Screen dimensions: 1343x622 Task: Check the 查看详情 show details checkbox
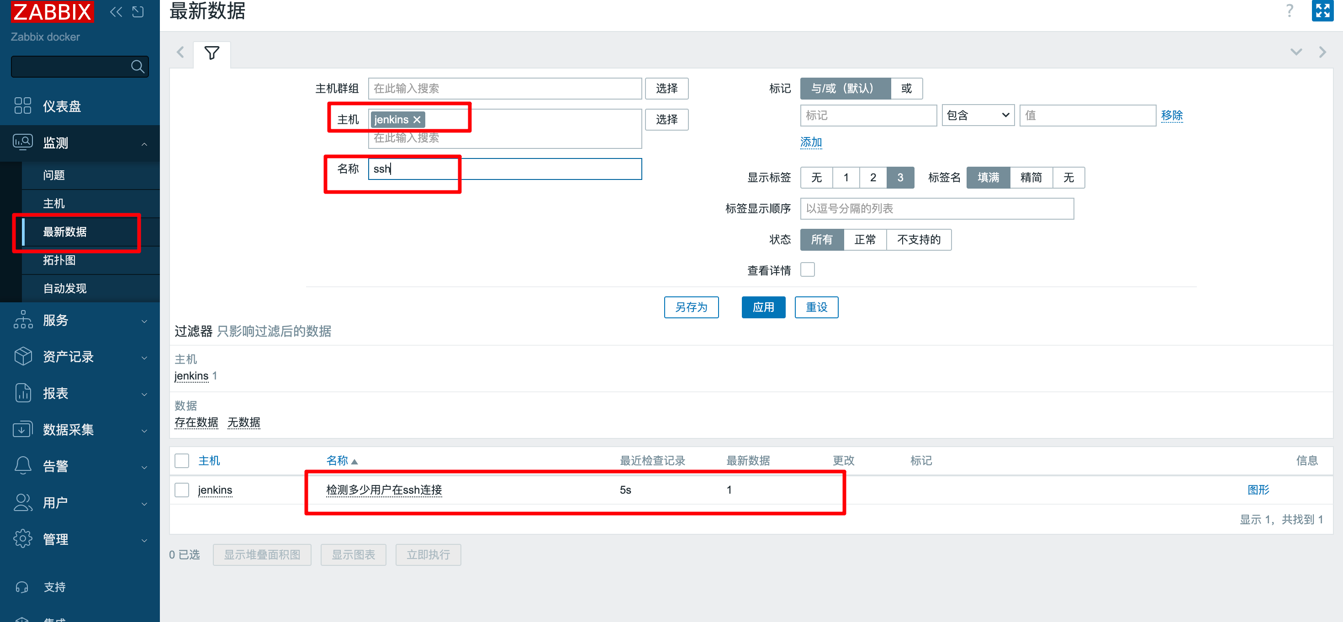[x=807, y=269]
